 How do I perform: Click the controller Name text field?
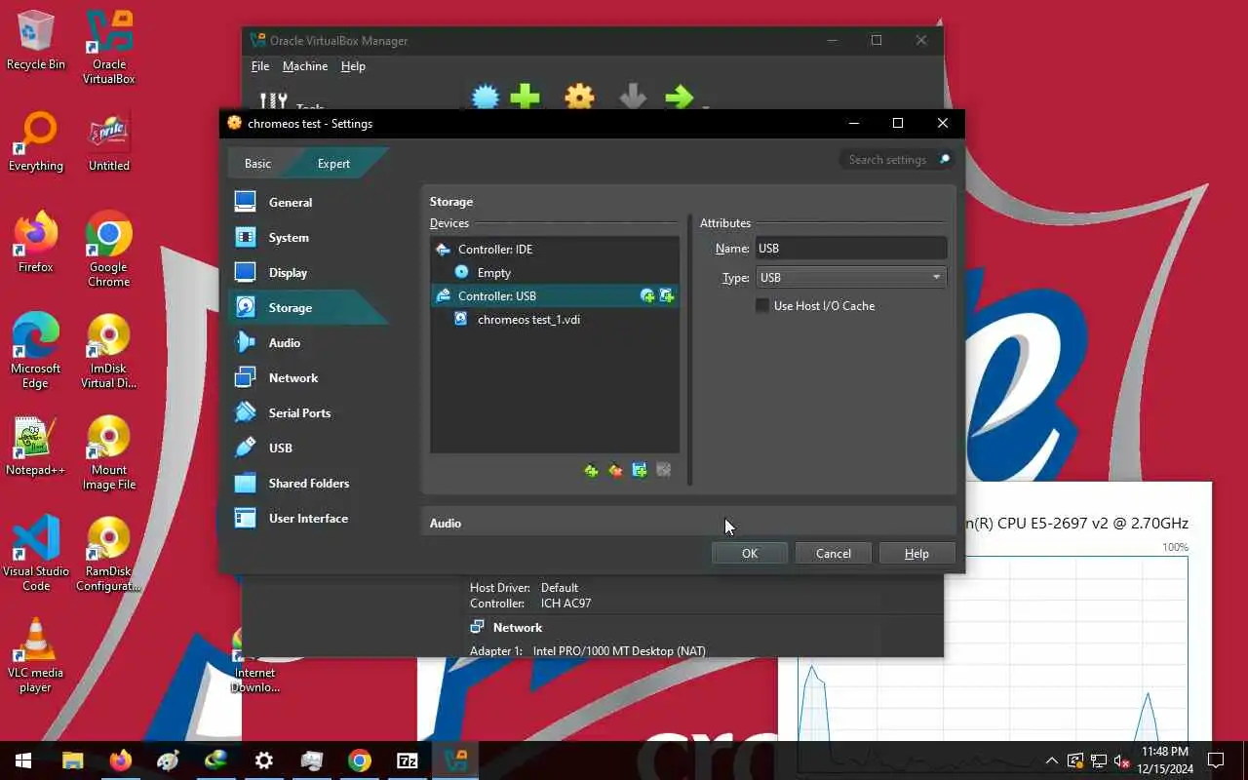coord(851,249)
